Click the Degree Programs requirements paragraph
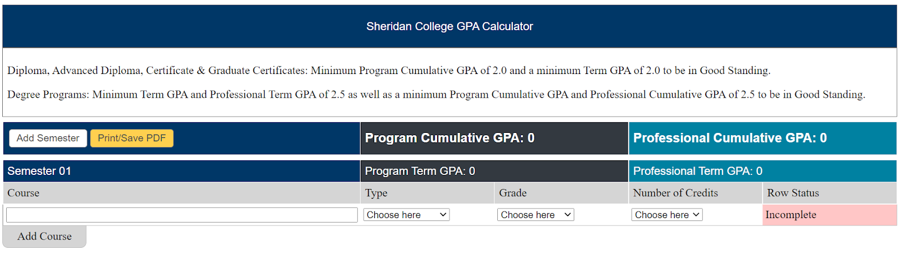The image size is (899, 254). 436,94
